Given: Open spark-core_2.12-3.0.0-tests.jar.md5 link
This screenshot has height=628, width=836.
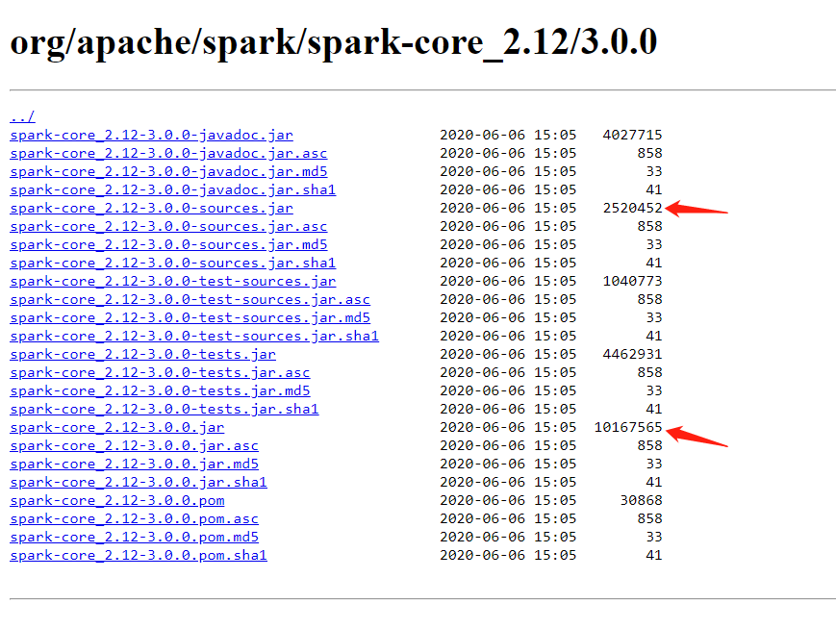Looking at the screenshot, I should pyautogui.click(x=160, y=390).
